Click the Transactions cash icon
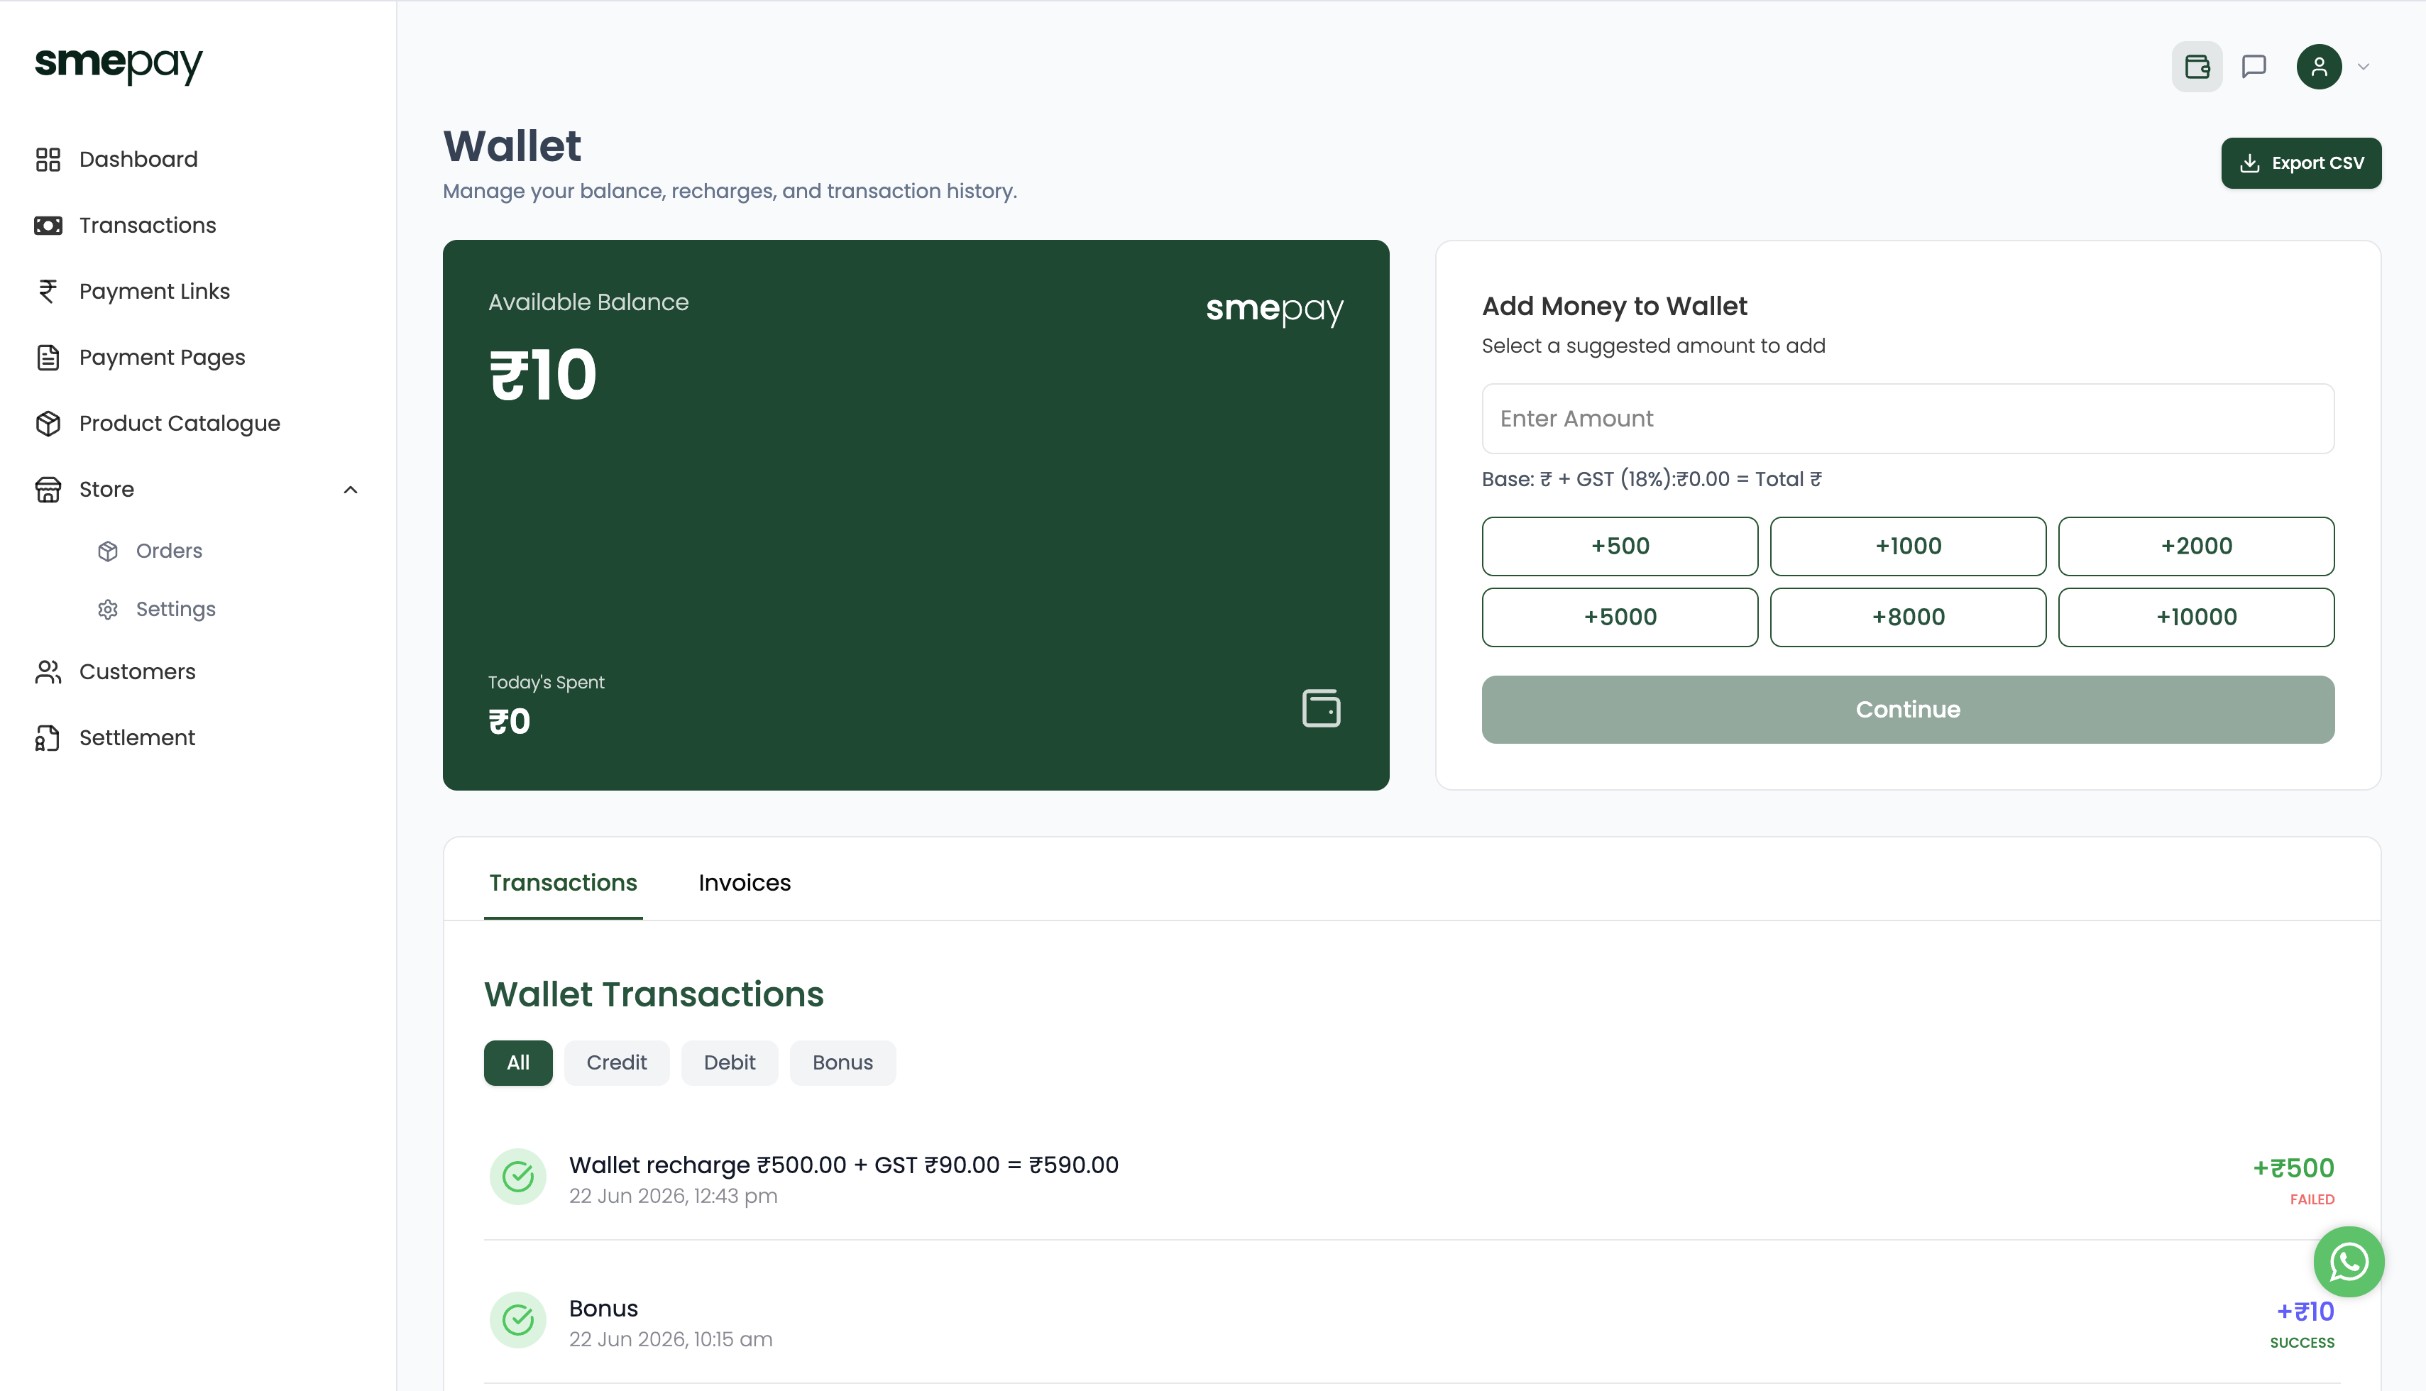Image resolution: width=2426 pixels, height=1391 pixels. tap(48, 226)
